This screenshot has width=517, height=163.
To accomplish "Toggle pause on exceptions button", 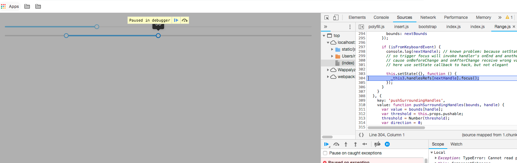I will tap(387, 144).
